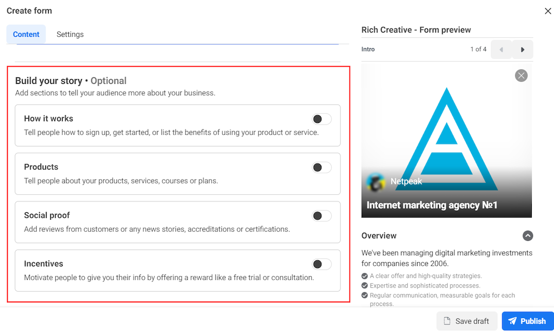
Task: Click the How it works description text
Action: click(x=172, y=133)
